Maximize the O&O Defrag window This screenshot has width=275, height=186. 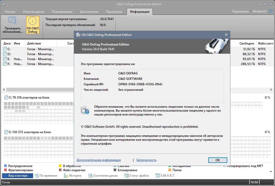click(265, 4)
